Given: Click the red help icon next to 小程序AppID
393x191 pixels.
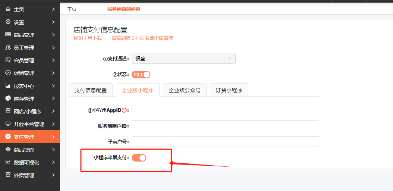Looking at the screenshot, I should coord(124,110).
